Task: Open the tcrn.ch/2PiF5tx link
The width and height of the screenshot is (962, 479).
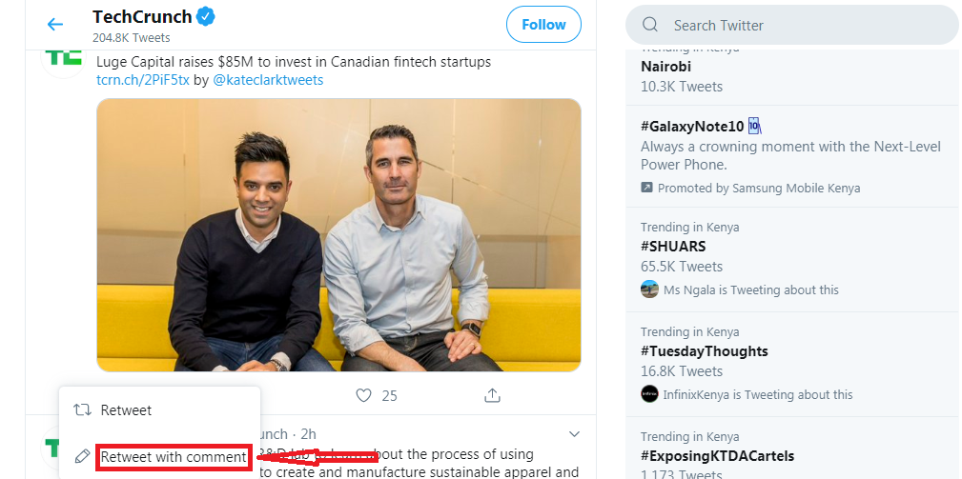Action: click(142, 80)
